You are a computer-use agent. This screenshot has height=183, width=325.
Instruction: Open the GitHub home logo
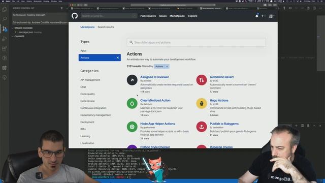click(x=75, y=16)
